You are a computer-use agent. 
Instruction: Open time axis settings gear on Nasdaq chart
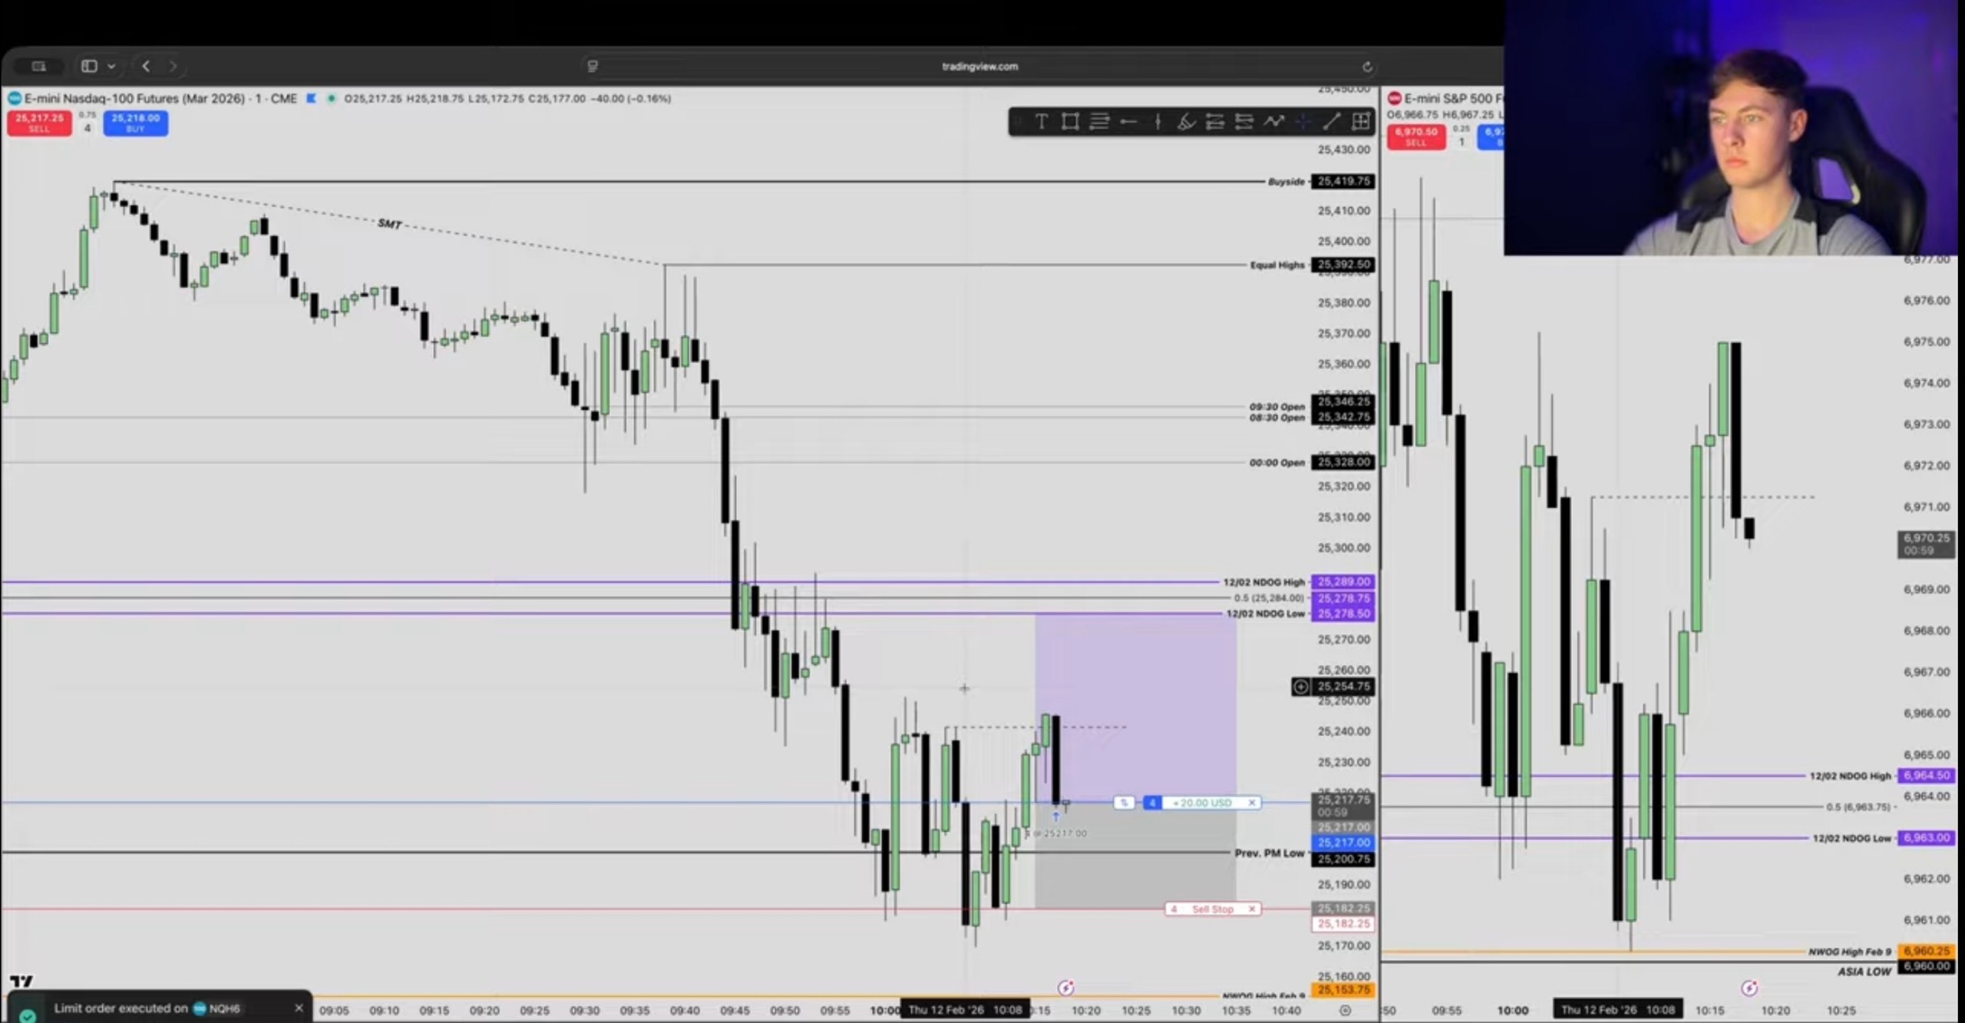click(1345, 1010)
